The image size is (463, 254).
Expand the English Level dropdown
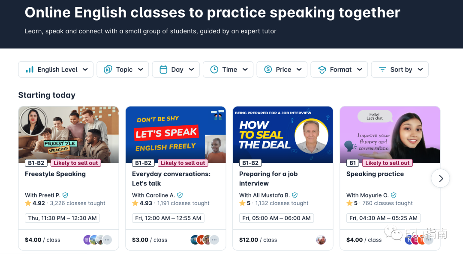click(56, 70)
